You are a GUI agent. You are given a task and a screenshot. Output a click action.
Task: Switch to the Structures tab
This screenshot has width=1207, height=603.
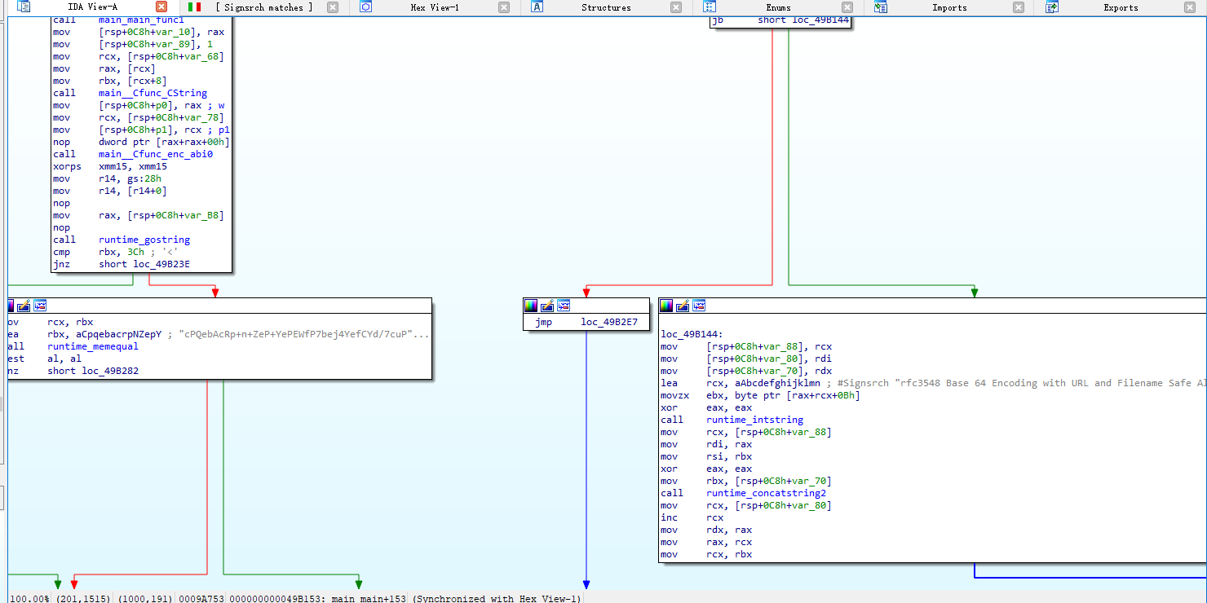(605, 7)
